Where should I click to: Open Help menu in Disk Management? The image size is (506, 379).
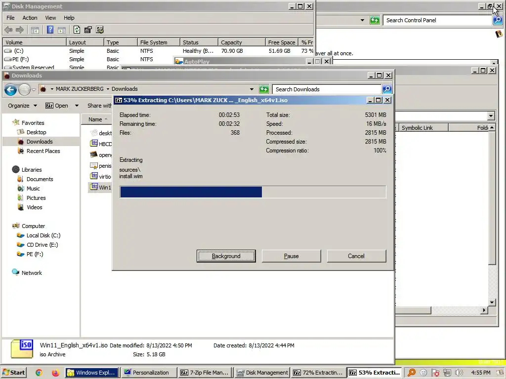point(69,18)
